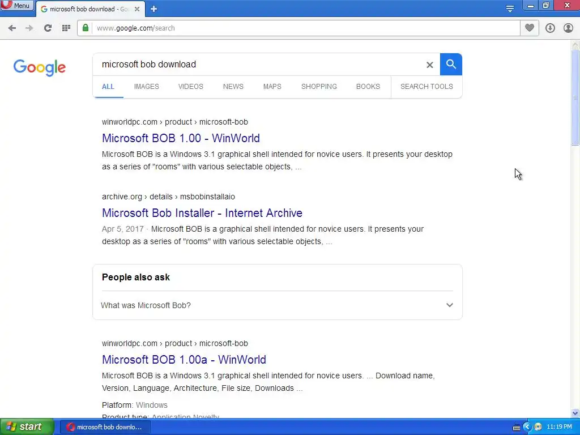The height and width of the screenshot is (435, 580).
Task: Click the green padlock security icon
Action: pos(86,28)
